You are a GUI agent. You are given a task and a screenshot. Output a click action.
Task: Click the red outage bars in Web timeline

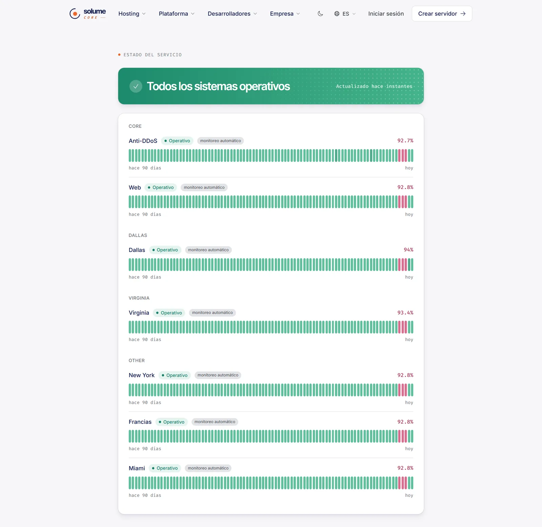(x=402, y=202)
